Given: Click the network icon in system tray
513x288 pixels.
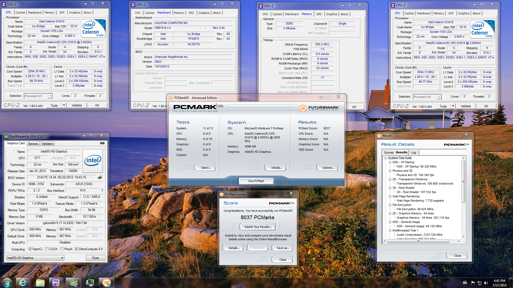Looking at the screenshot, I should (480, 283).
